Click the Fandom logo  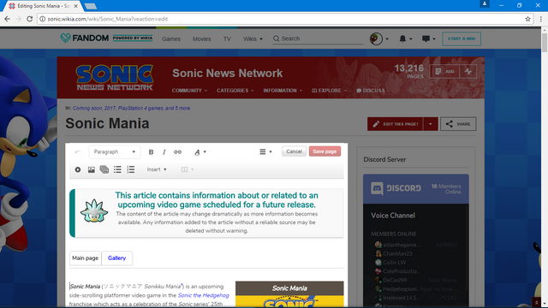[84, 38]
